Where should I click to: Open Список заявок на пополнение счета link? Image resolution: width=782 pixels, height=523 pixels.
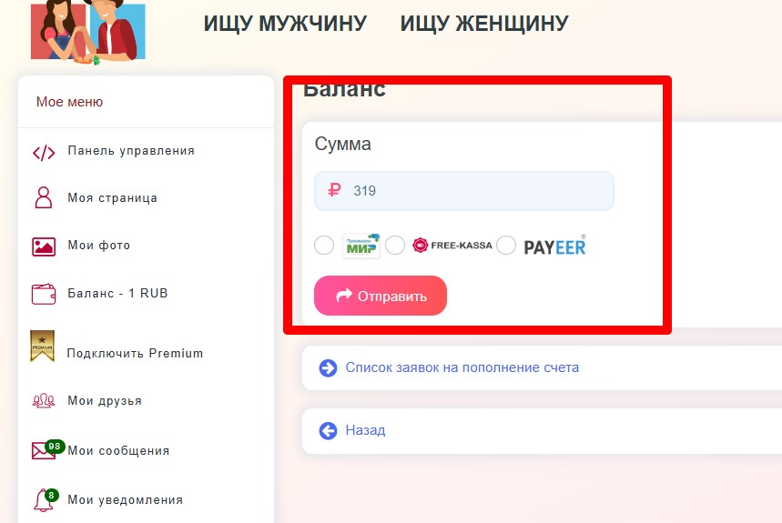(x=462, y=367)
